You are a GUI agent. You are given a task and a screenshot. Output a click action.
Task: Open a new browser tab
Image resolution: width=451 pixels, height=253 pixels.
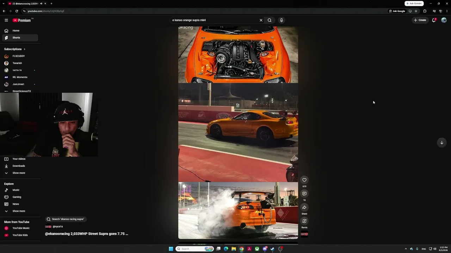coord(51,4)
